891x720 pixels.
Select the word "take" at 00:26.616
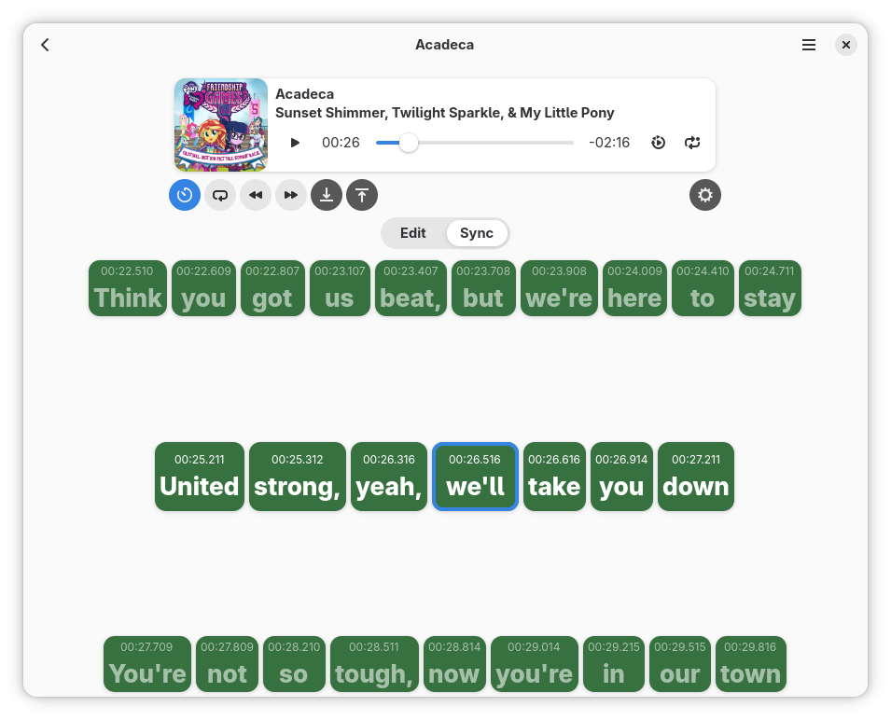click(x=554, y=477)
